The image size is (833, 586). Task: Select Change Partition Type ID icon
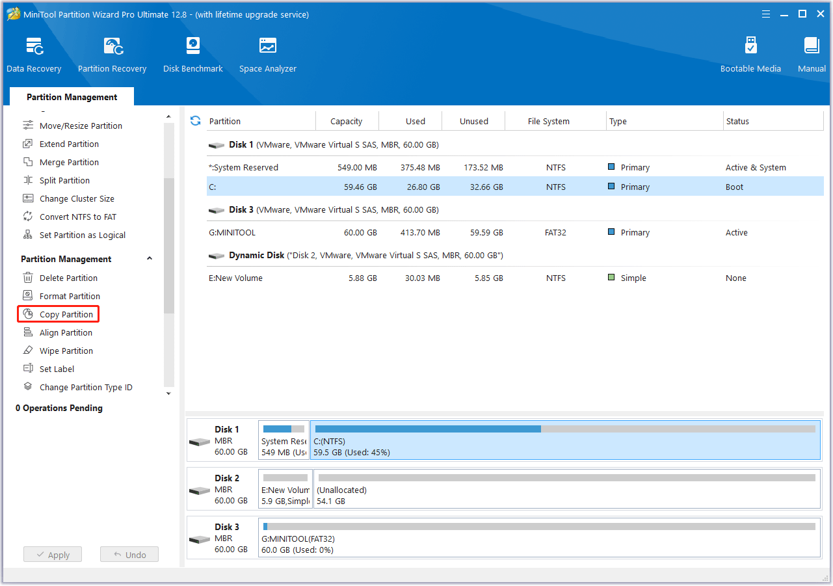28,387
